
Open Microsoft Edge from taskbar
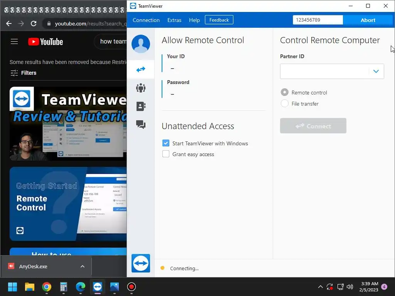tap(81, 287)
